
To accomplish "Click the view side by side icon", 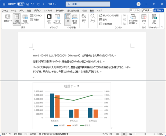I will pyautogui.click(x=124, y=16).
